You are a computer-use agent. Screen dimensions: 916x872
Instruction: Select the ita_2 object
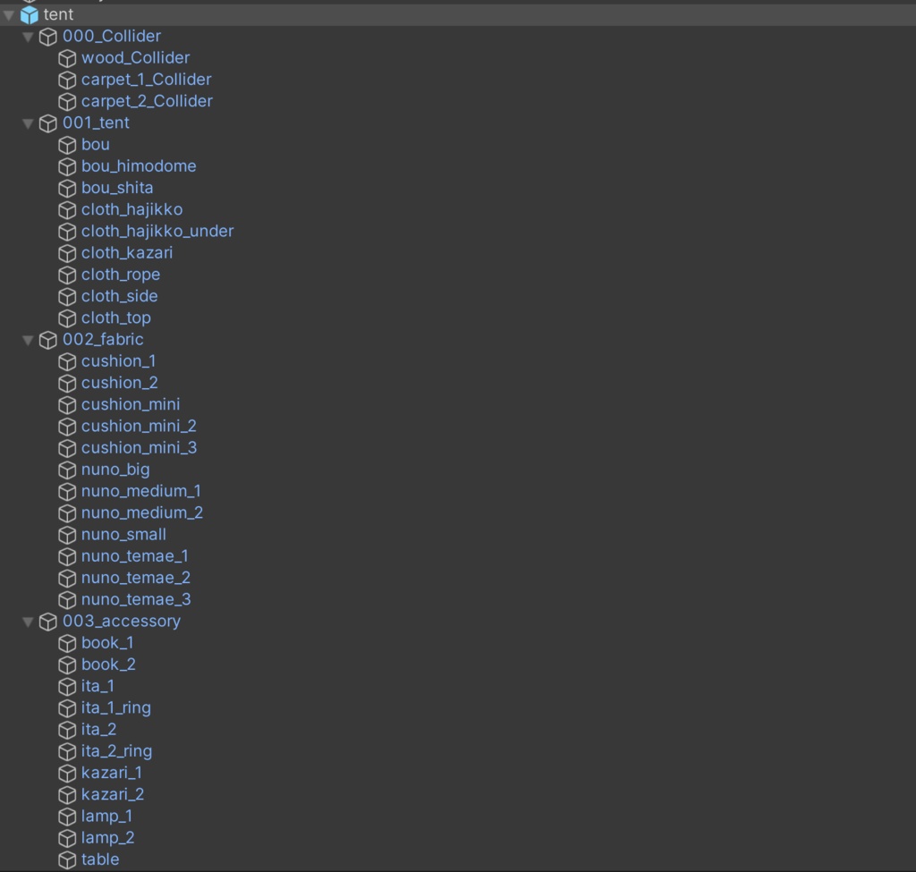[x=98, y=730]
